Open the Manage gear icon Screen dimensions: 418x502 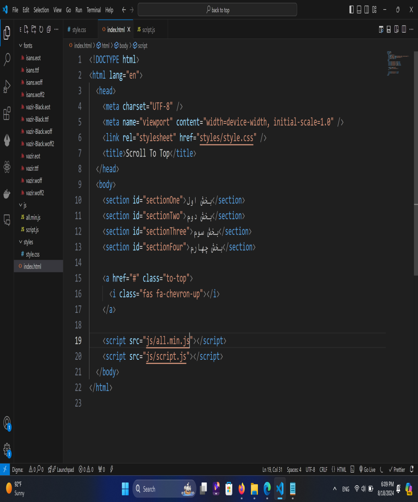(x=7, y=449)
